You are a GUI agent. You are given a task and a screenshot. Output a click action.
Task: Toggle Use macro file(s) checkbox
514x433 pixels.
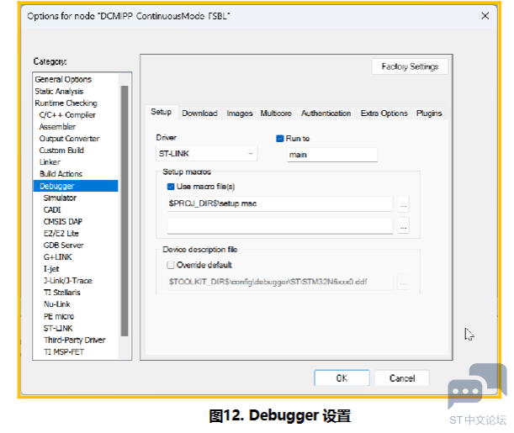[x=172, y=187]
